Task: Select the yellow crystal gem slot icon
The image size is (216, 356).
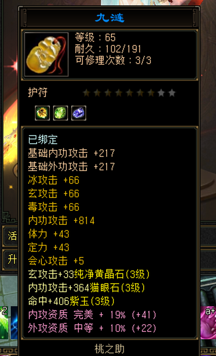Action: point(42,113)
